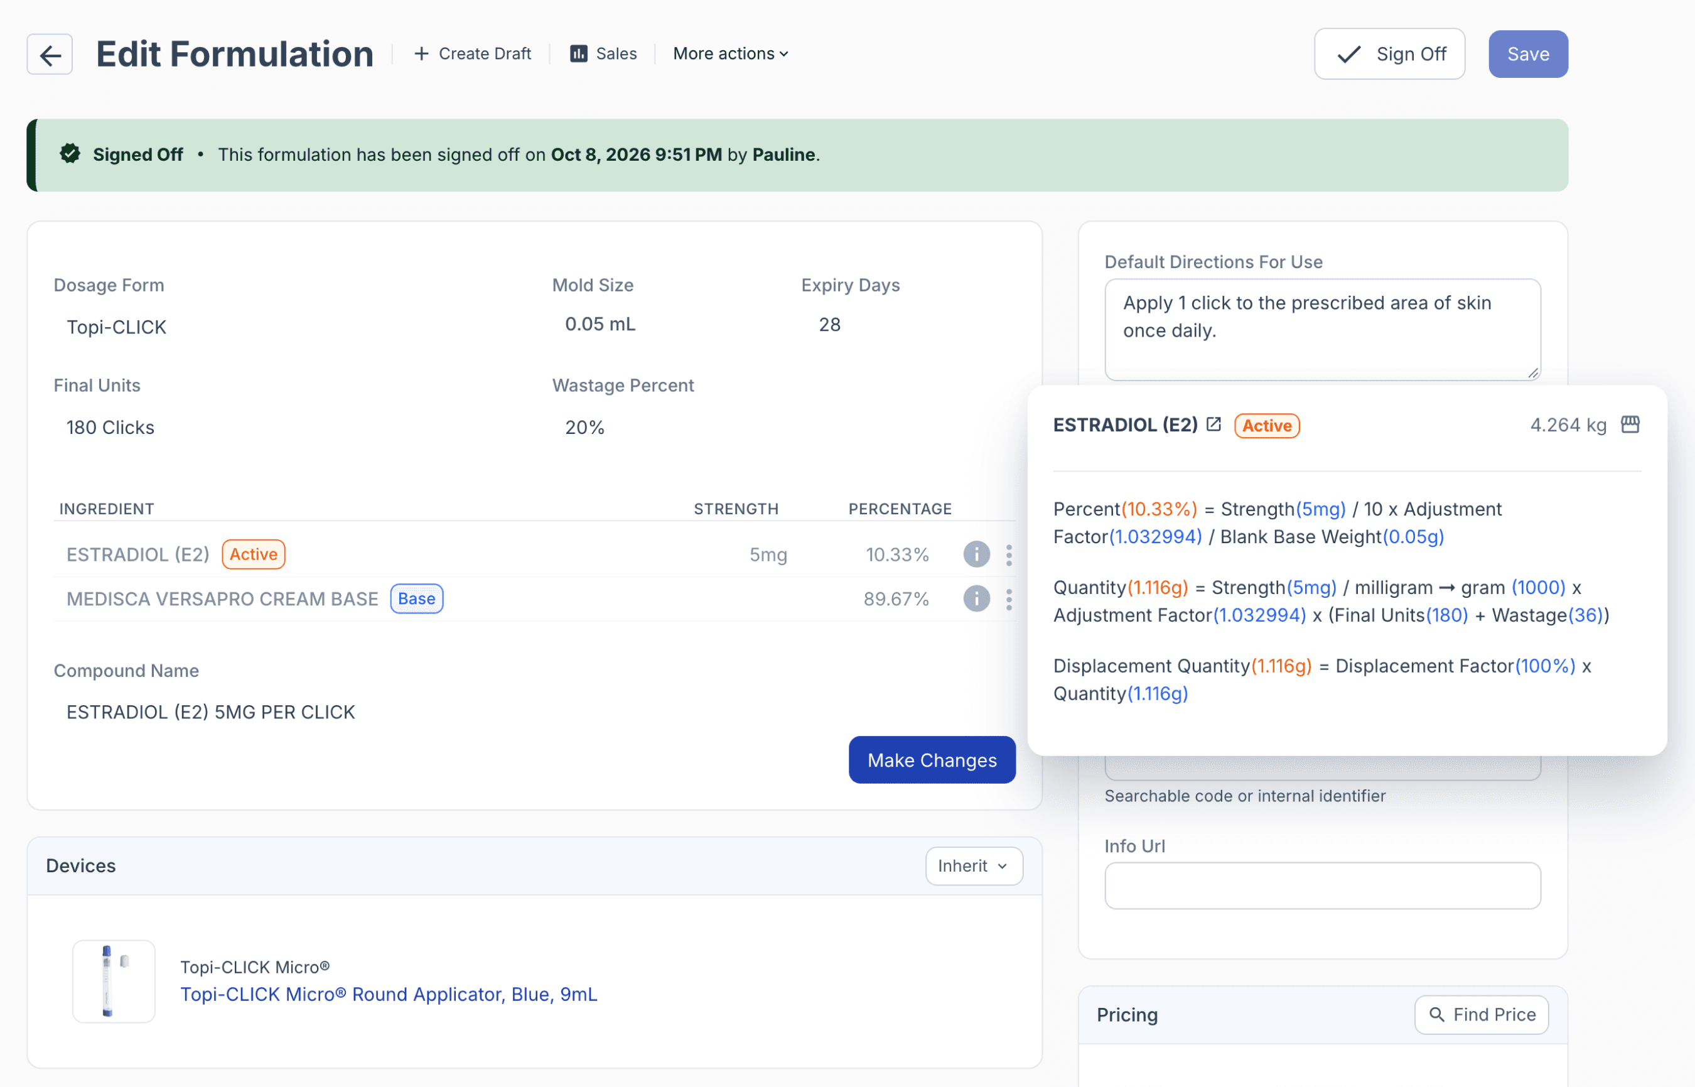Click MEDISCA VERSAPRO CREAM BASE ingredient name
Screen dimensions: 1695x1087
coord(222,599)
